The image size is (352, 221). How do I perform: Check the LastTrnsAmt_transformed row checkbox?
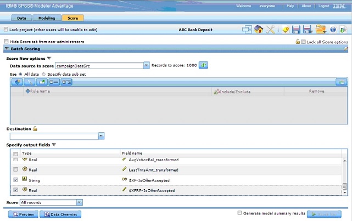click(x=15, y=169)
